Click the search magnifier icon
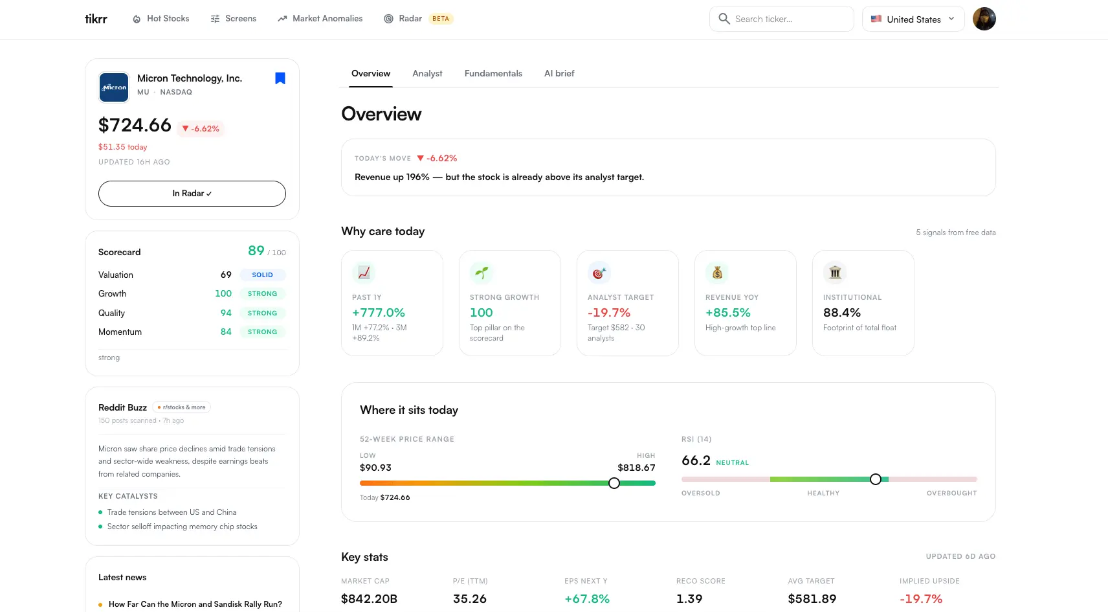1108x612 pixels. click(724, 19)
